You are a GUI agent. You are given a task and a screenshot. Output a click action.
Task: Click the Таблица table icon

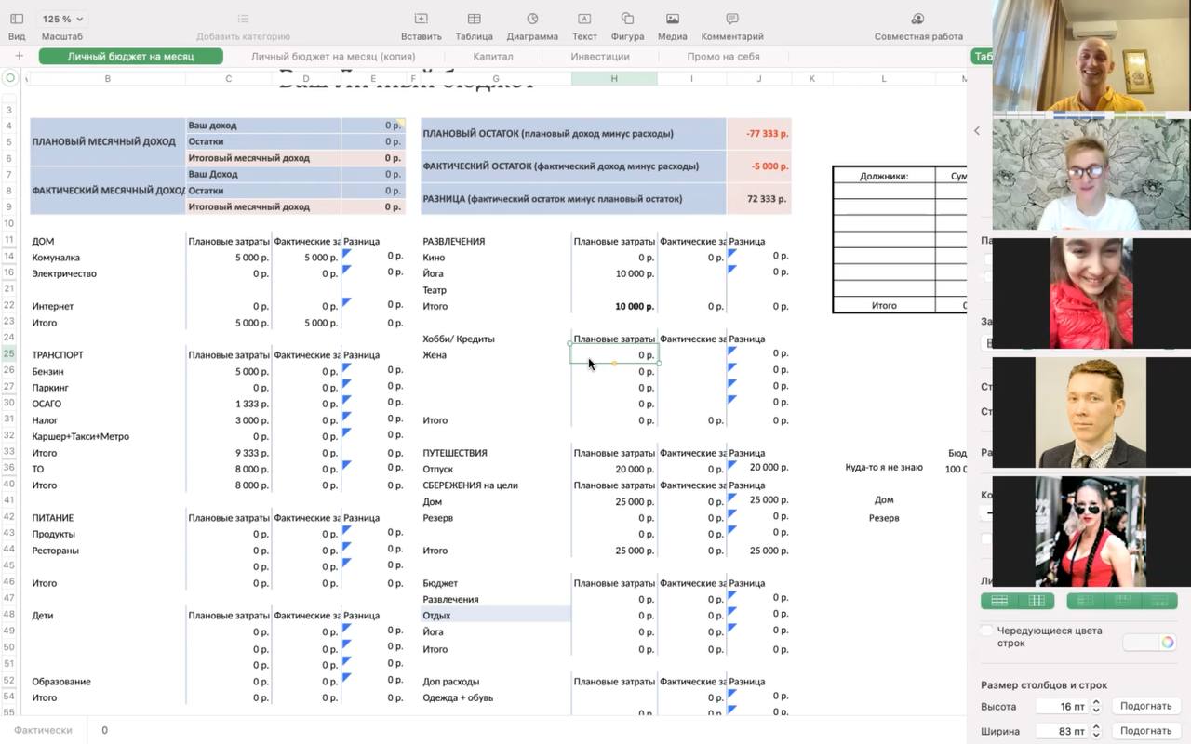coord(475,19)
